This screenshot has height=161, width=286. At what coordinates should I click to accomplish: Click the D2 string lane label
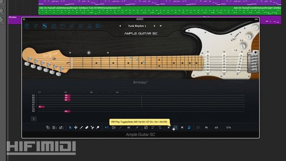pos(34,102)
